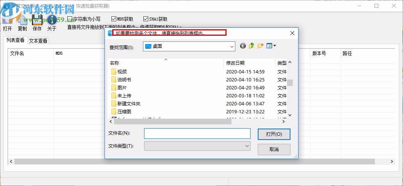The height and width of the screenshot is (186, 403).
Task: Go up one folder level icon
Action: point(252,46)
